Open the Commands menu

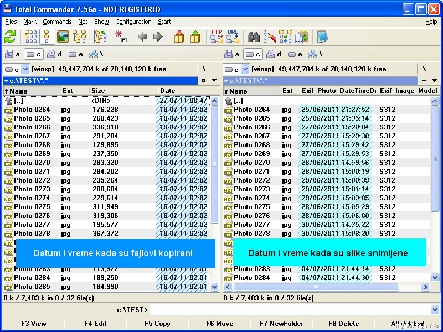point(57,22)
